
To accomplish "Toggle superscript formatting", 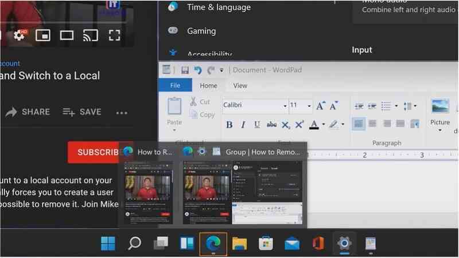I will (x=299, y=125).
